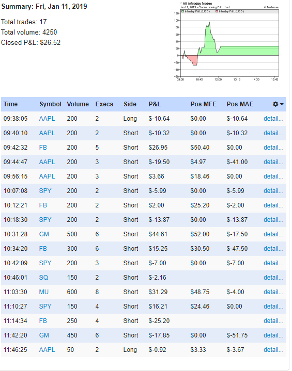This screenshot has width=292, height=371.
Task: Sort table by Pos MFE header
Action: click(203, 104)
